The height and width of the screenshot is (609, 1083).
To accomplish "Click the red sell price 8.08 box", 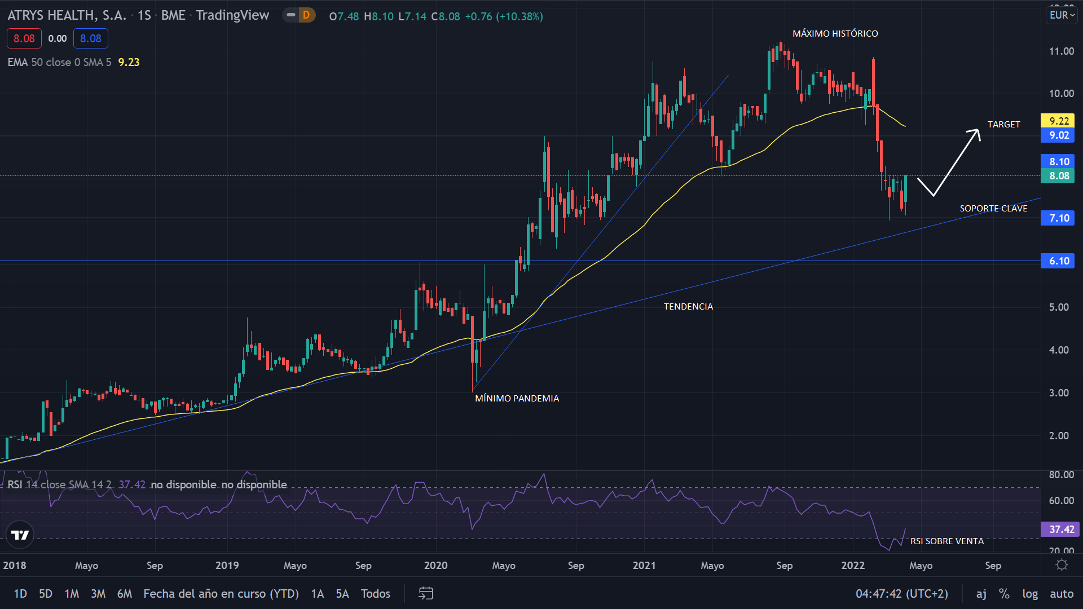I will coord(24,38).
